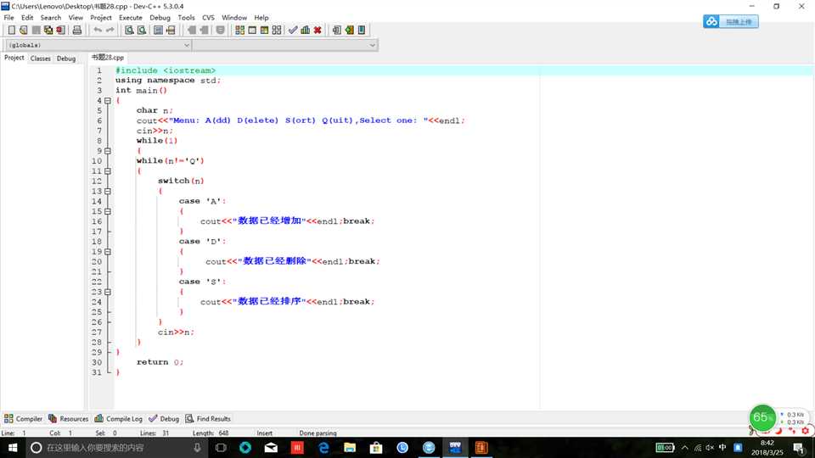The image size is (815, 458).
Task: Click the green 65% floating widget
Action: (762, 417)
